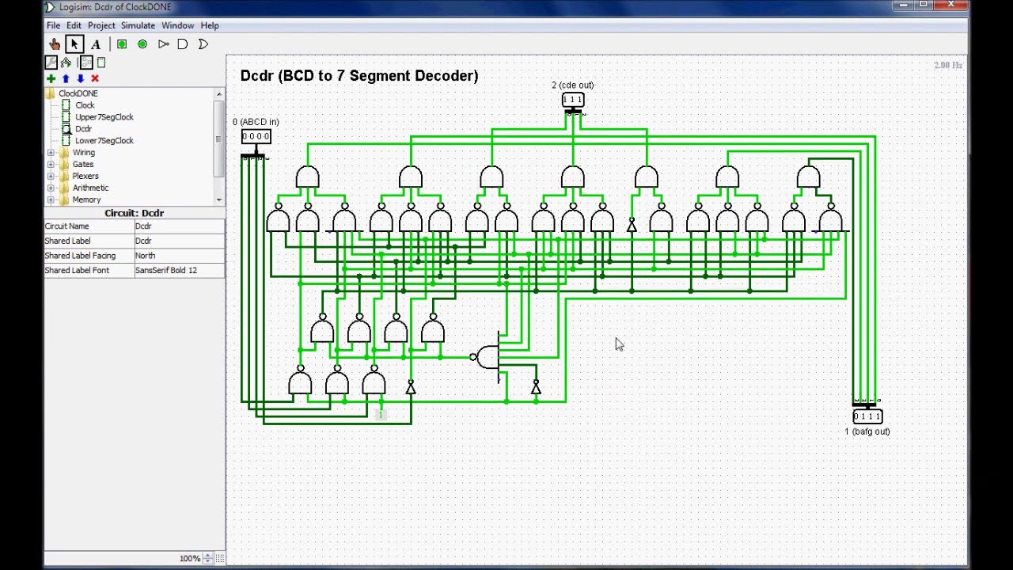Select the Edit arrow tool
The width and height of the screenshot is (1013, 570).
tap(74, 44)
